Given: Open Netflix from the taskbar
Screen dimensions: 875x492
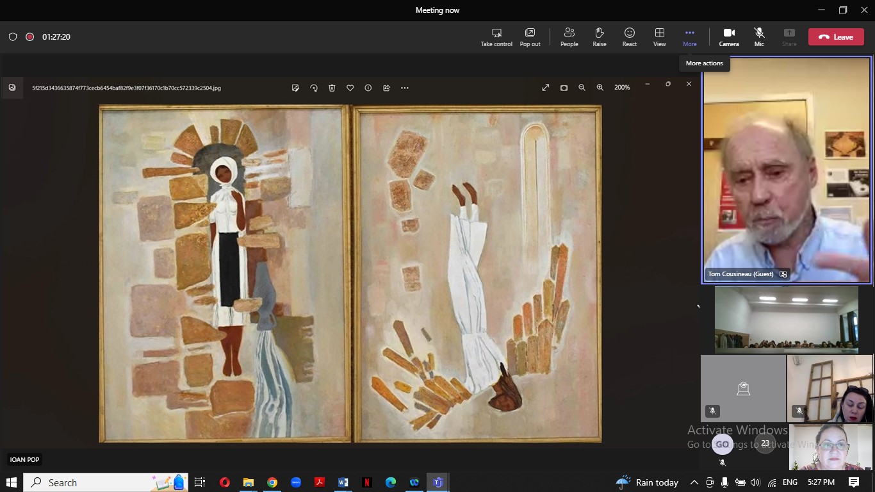Looking at the screenshot, I should [x=367, y=482].
